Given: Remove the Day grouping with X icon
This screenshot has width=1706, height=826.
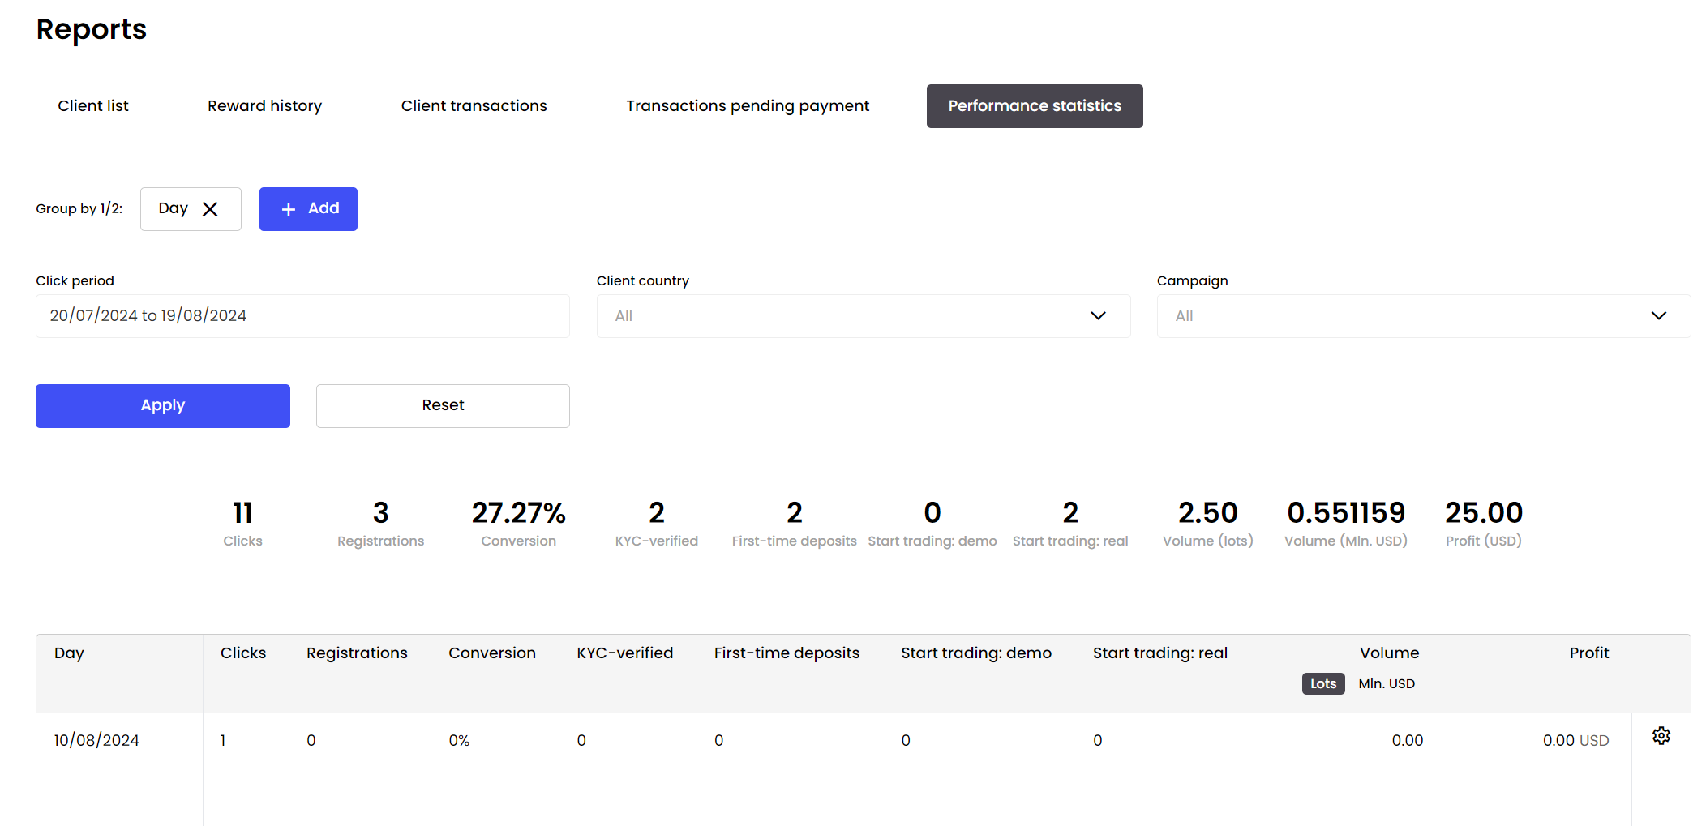Looking at the screenshot, I should coord(210,209).
